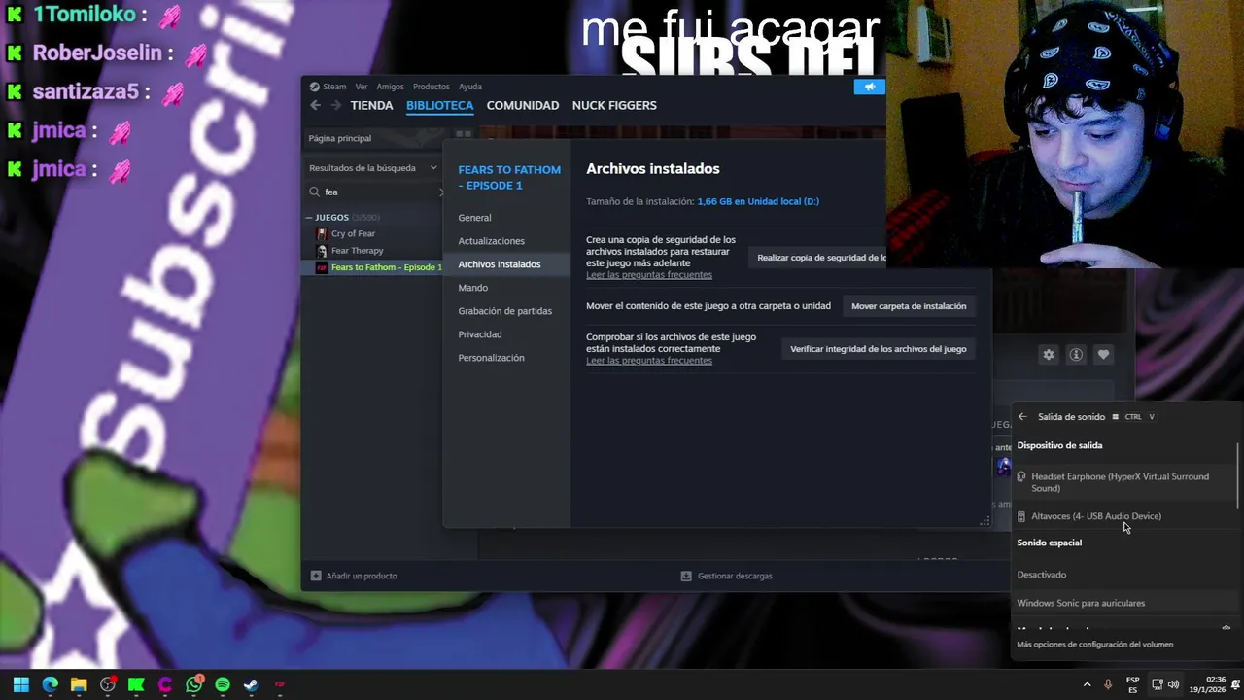Select Cry of Fear in library list
Screen dimensions: 1244x700
[353, 234]
